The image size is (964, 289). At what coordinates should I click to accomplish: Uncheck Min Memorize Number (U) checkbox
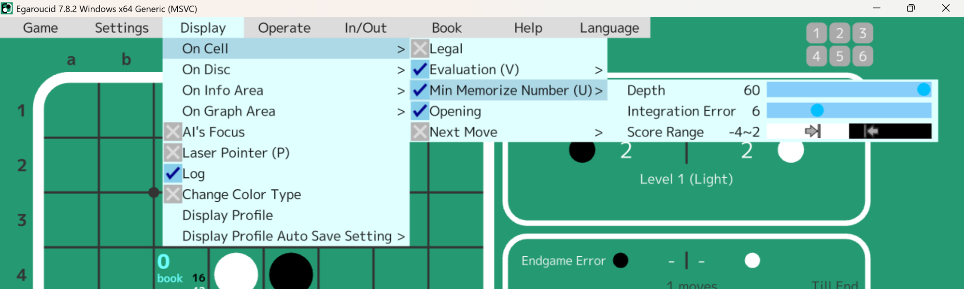pyautogui.click(x=420, y=90)
